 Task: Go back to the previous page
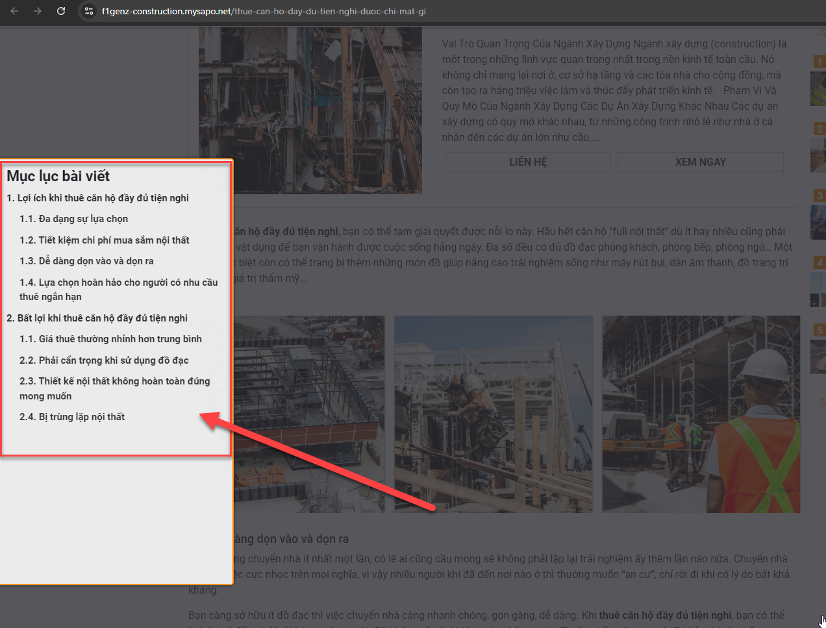[14, 11]
